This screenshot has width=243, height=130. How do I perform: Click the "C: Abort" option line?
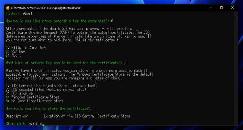point(13,55)
